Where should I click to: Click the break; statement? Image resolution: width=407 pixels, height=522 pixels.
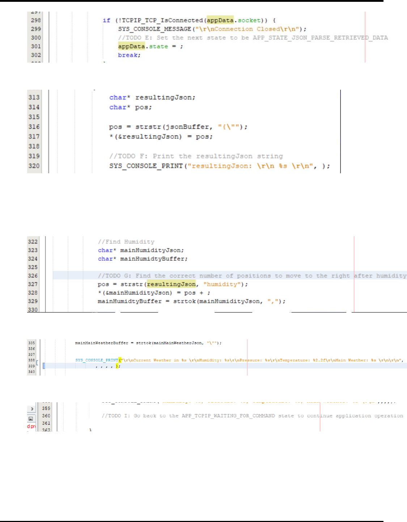click(x=129, y=55)
